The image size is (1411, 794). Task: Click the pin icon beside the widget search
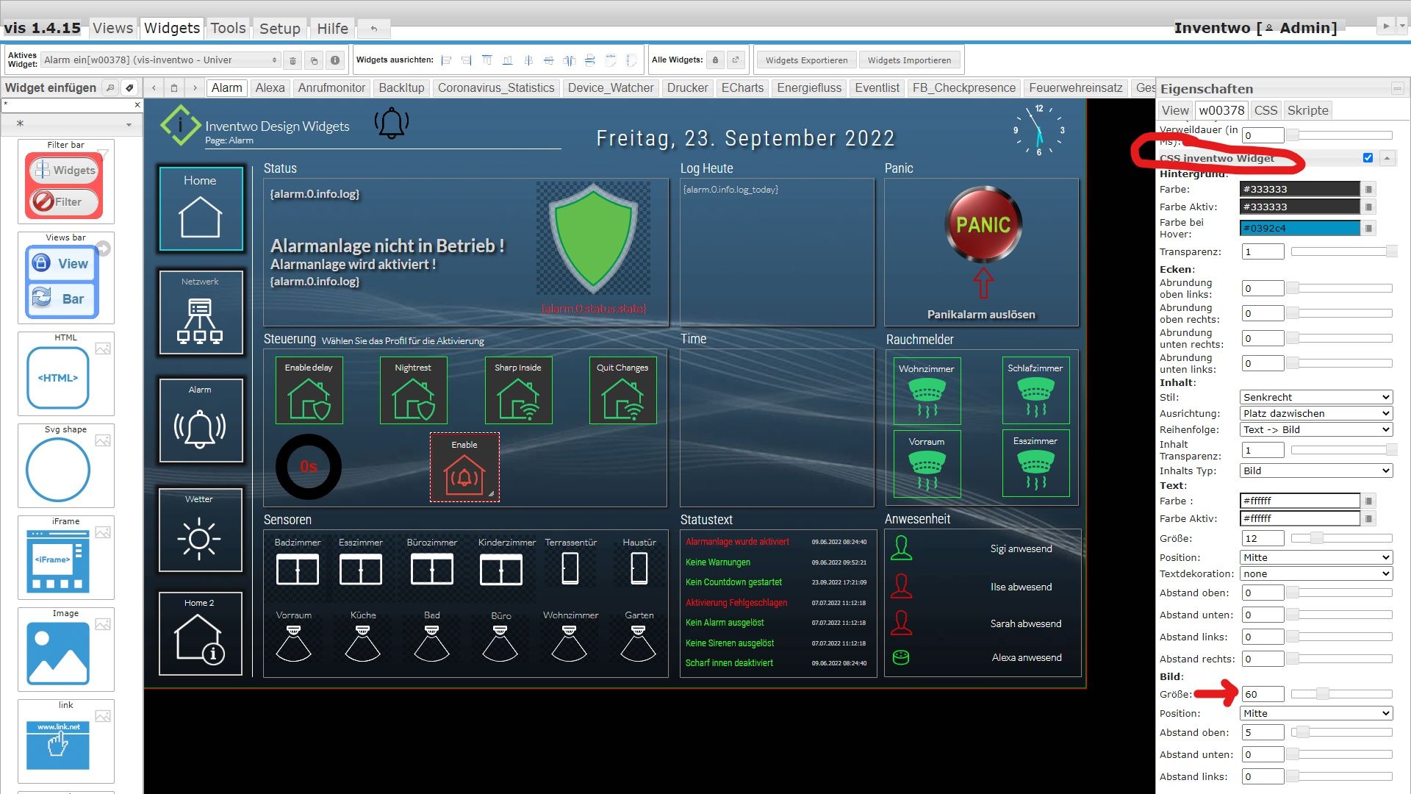(131, 87)
